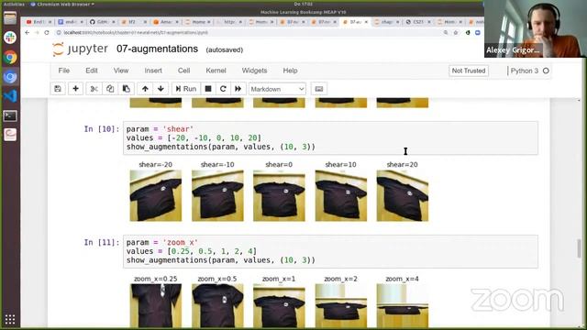587x330 pixels.
Task: Open the Help menu
Action: 290,71
